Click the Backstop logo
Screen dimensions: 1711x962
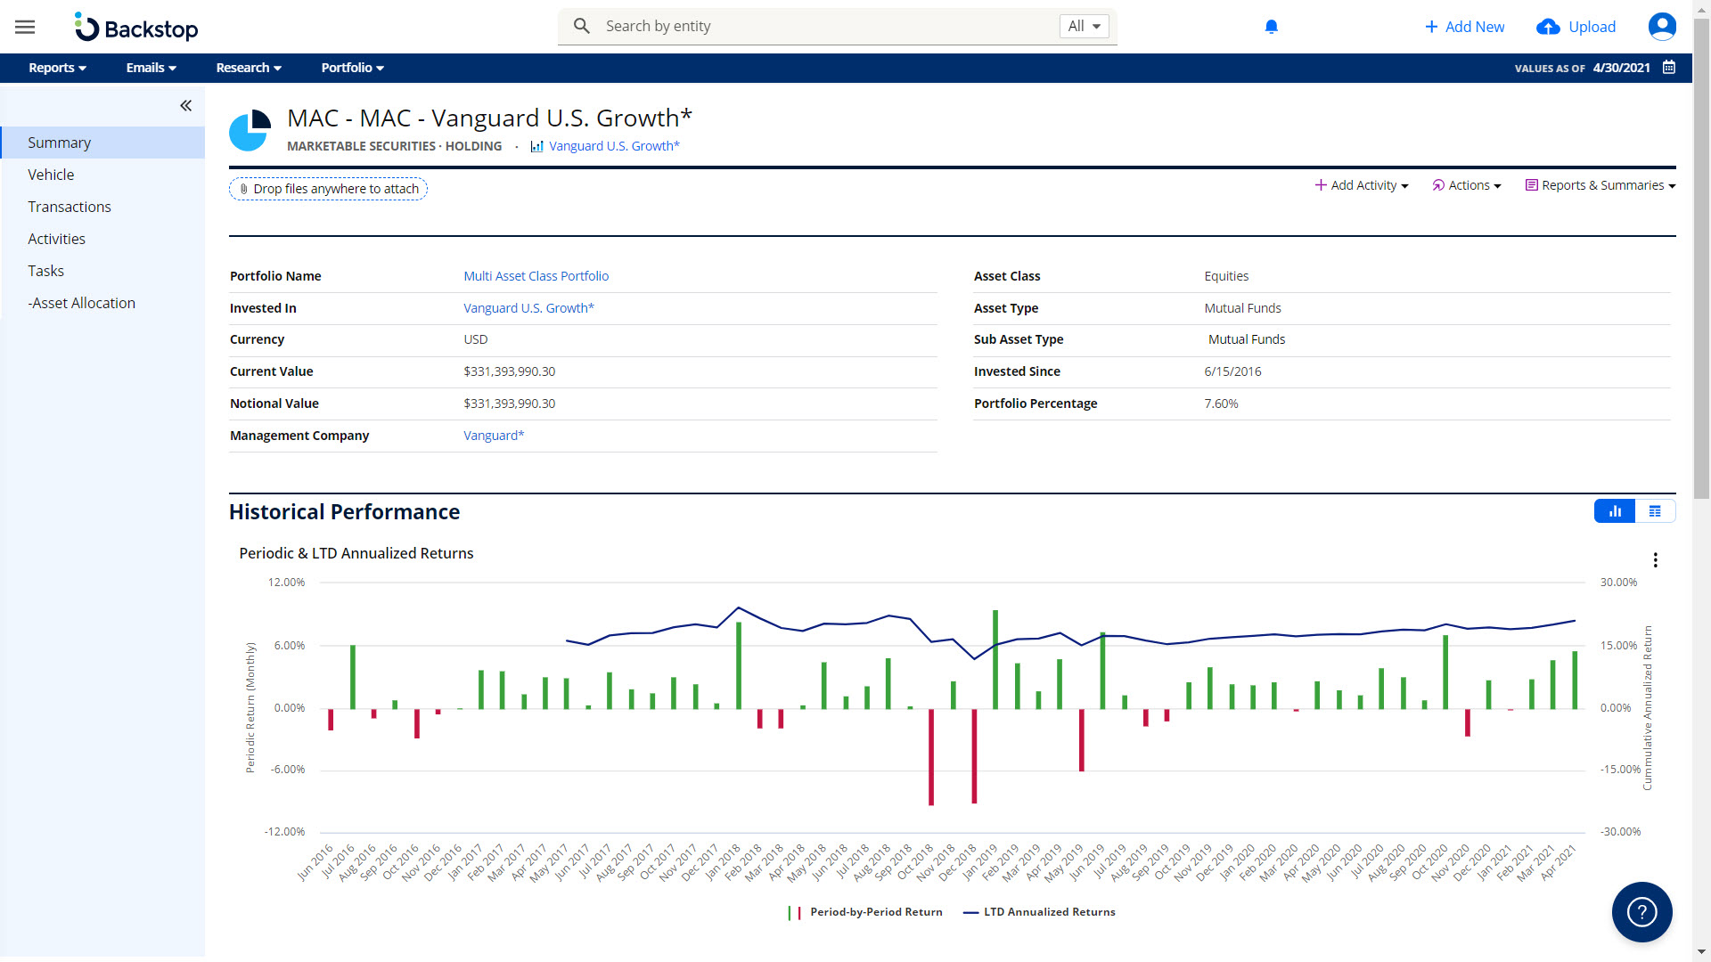point(135,28)
